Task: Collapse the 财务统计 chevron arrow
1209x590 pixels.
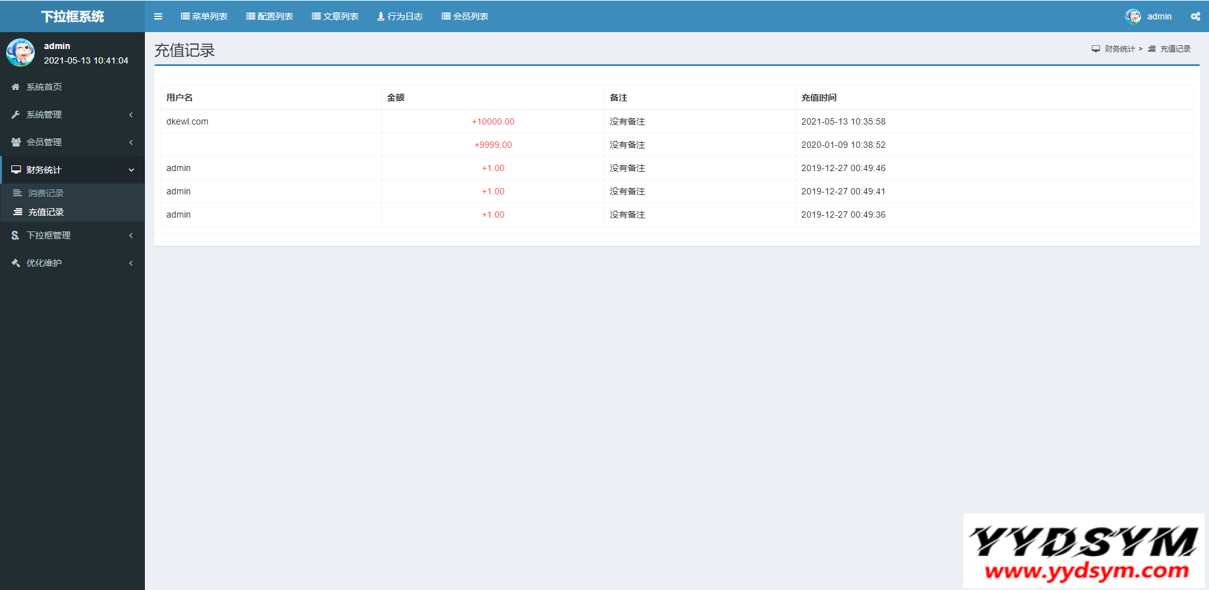Action: (x=131, y=170)
